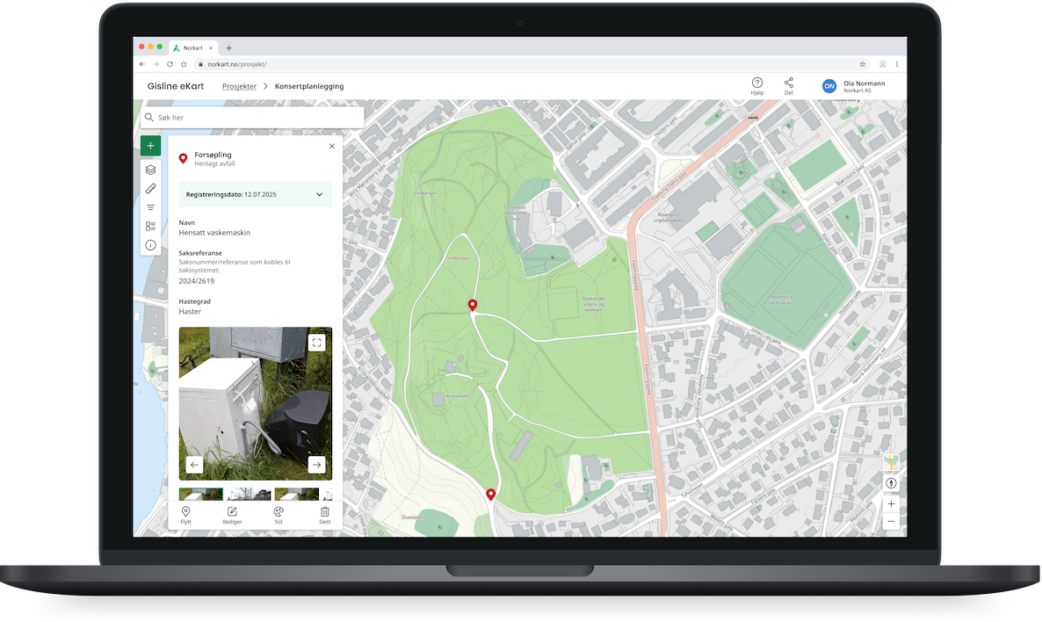Expand the Registreringsdato section
The image size is (1042, 622).
click(x=319, y=194)
